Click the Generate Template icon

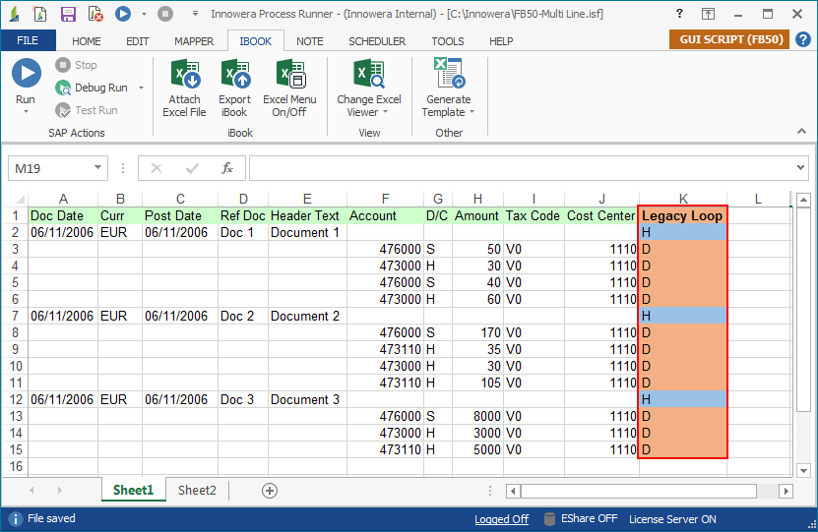click(448, 76)
